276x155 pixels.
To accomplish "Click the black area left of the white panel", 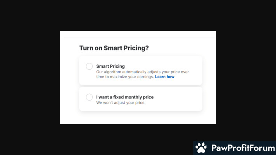I will tap(30, 77).
